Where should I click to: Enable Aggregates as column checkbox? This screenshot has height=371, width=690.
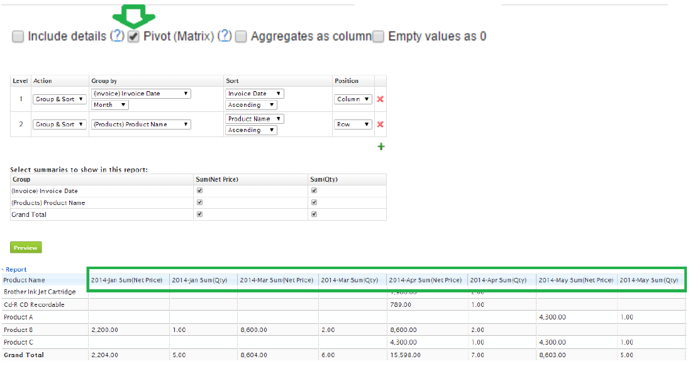[x=241, y=36]
